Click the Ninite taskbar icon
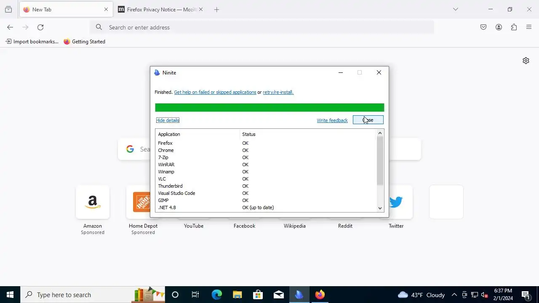539x303 pixels. (x=299, y=295)
